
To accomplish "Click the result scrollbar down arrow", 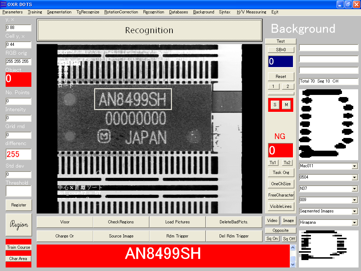I will 293,265.
